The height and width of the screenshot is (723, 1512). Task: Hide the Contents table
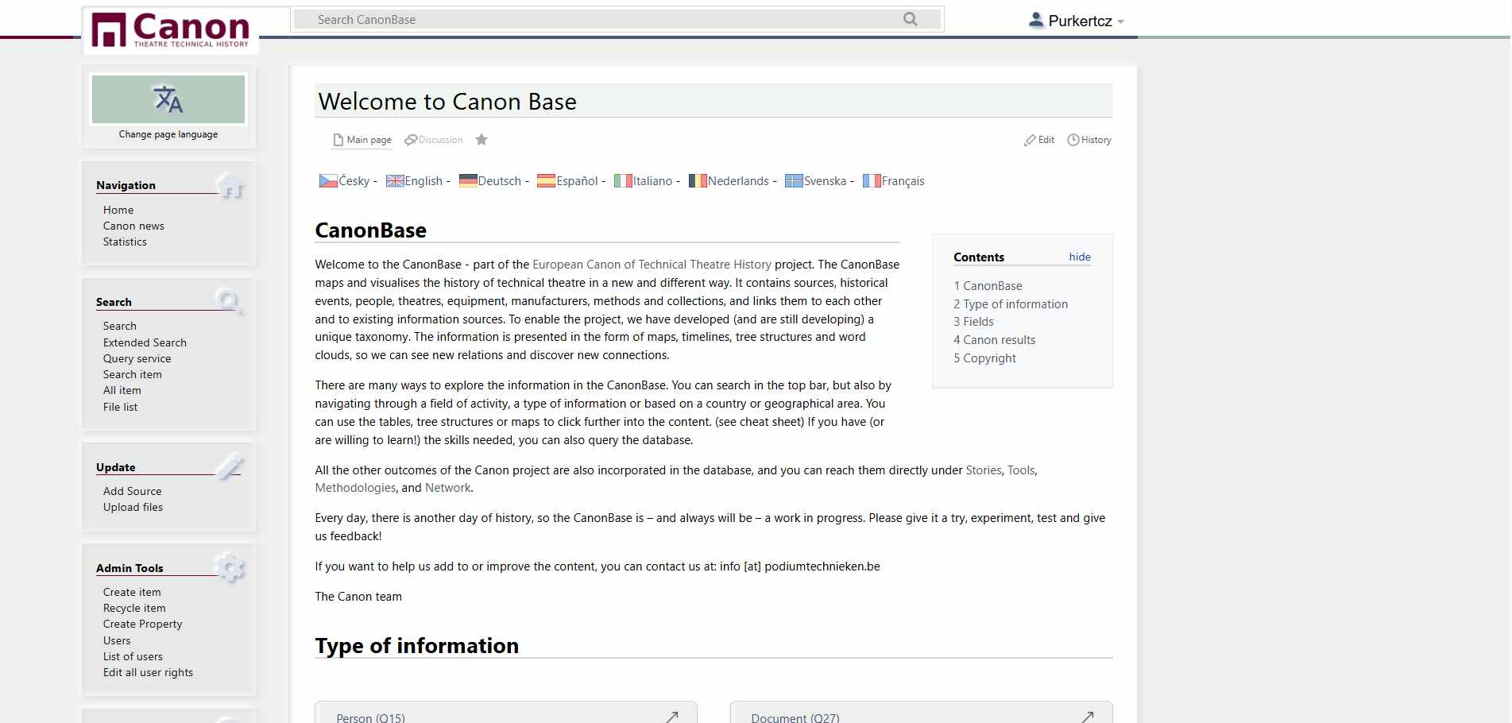1080,257
